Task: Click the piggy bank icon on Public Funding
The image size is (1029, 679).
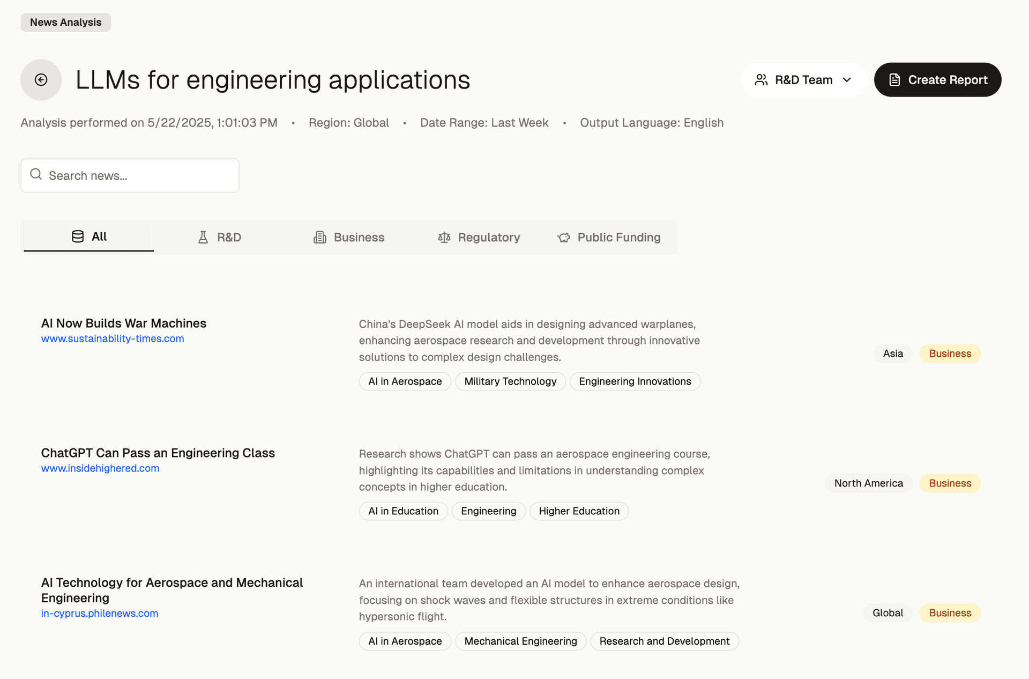Action: point(564,237)
